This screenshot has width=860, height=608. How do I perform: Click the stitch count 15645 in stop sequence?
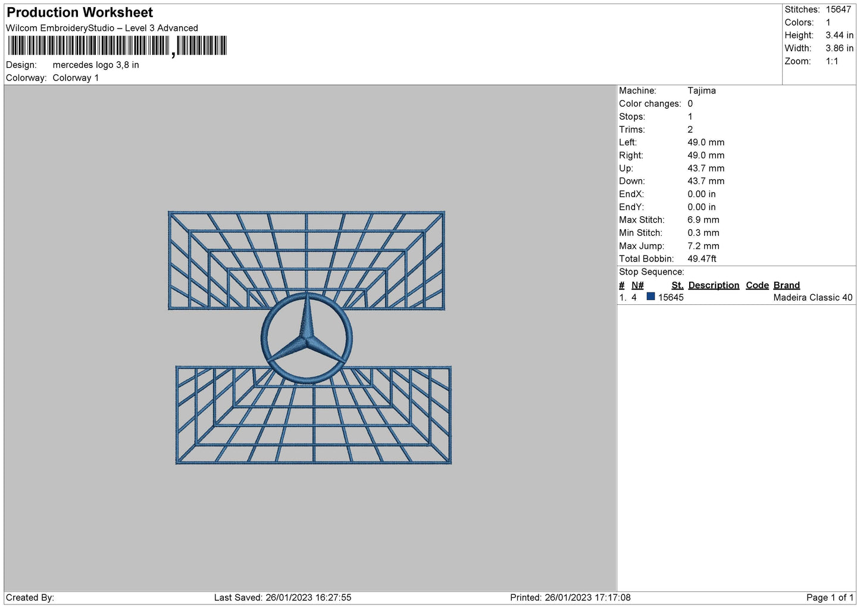pos(671,298)
